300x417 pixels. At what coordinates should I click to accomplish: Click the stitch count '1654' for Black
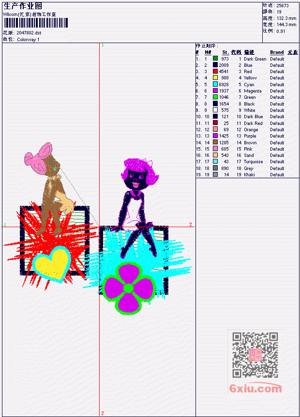[x=224, y=104]
